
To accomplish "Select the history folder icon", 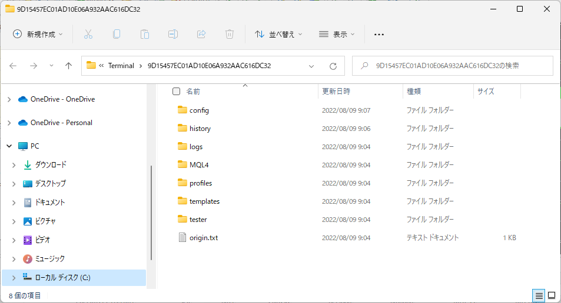I will [182, 128].
